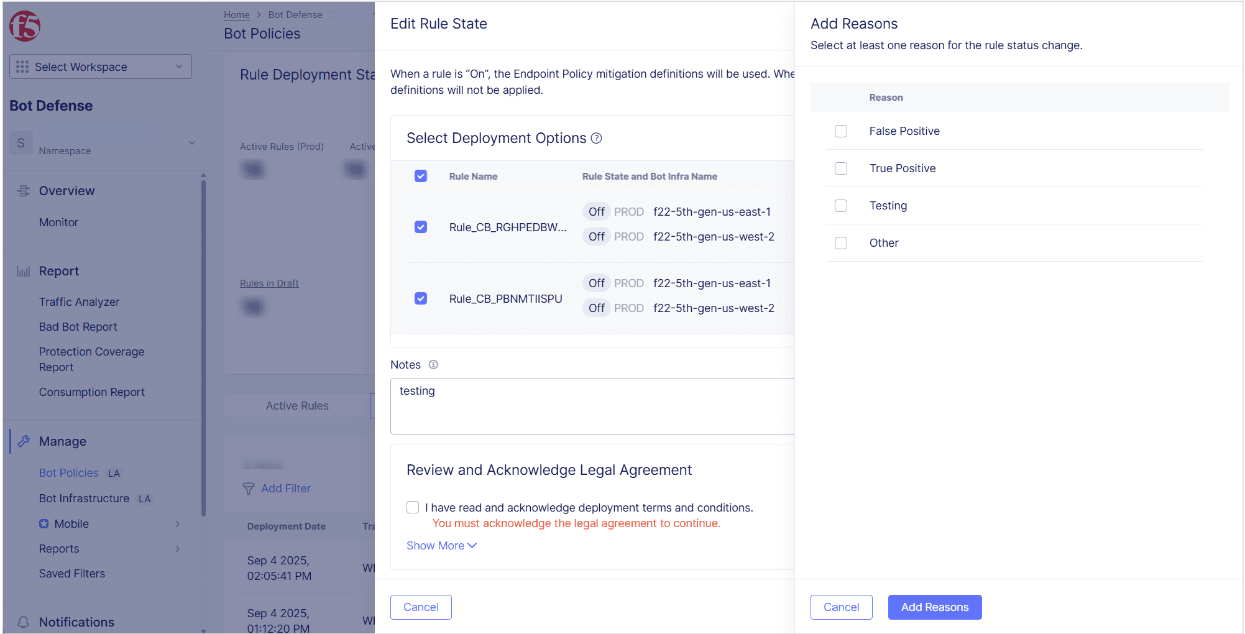Image resolution: width=1245 pixels, height=634 pixels.
Task: Click the help icon beside Select Deployment Options
Action: [x=596, y=138]
